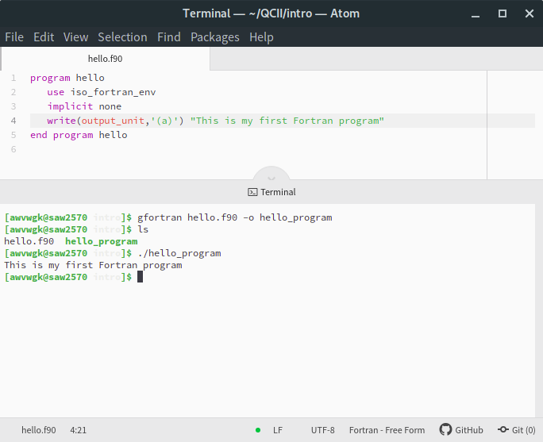Change the LF line ending setting
543x442 pixels.
[278, 430]
